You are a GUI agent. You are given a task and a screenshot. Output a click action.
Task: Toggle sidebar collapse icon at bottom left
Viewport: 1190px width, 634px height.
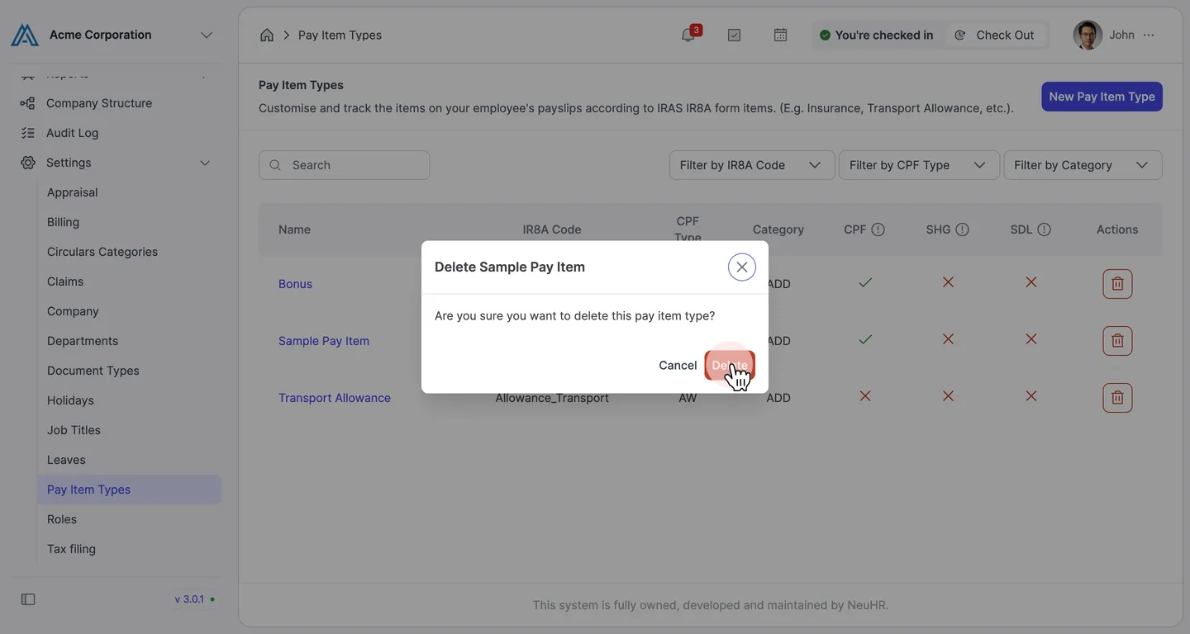pyautogui.click(x=28, y=599)
